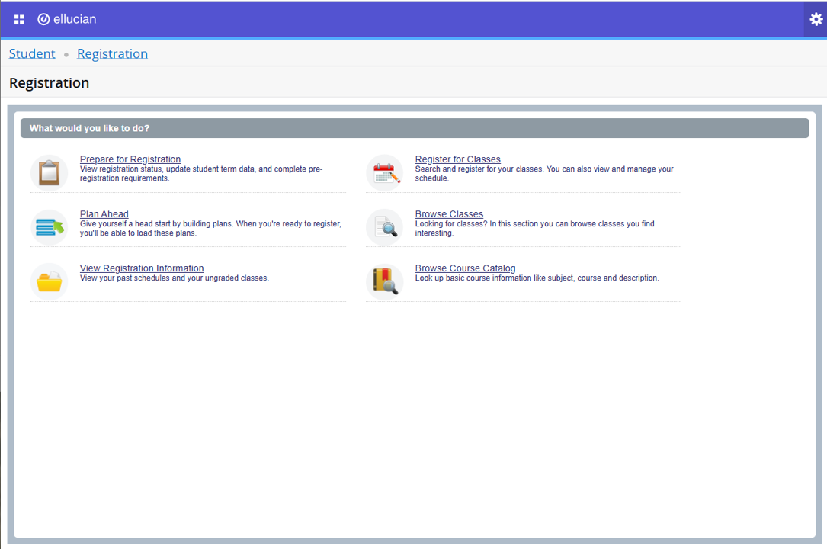
Task: Go to Student in the breadcrumb
Action: click(32, 53)
